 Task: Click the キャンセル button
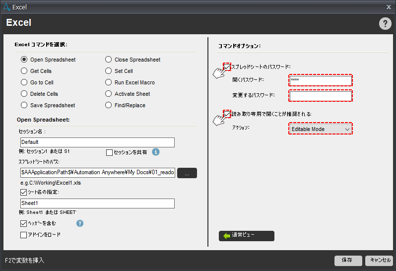point(380,261)
